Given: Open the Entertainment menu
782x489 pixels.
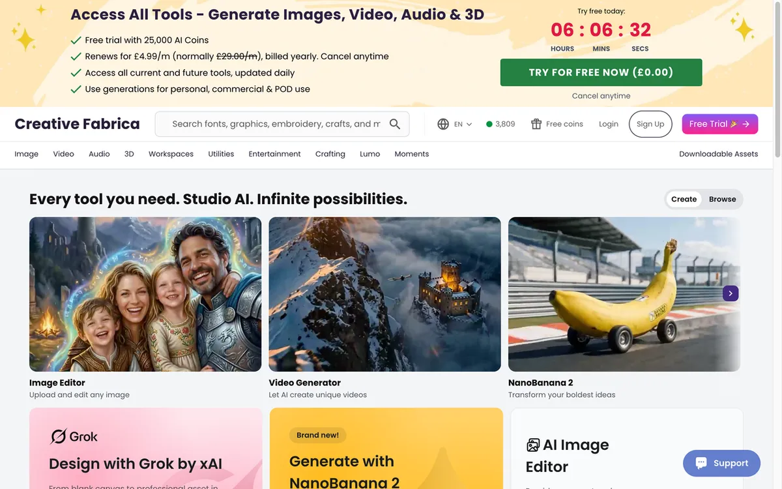Looking at the screenshot, I should pos(274,154).
